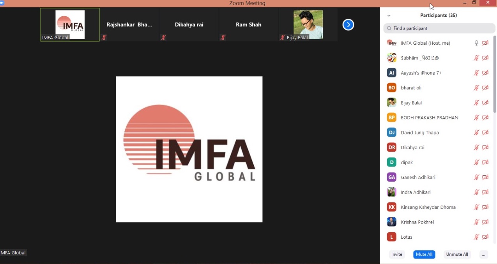
Task: Click video-off icon beside Aayush's iPhone 7+
Action: (x=485, y=73)
